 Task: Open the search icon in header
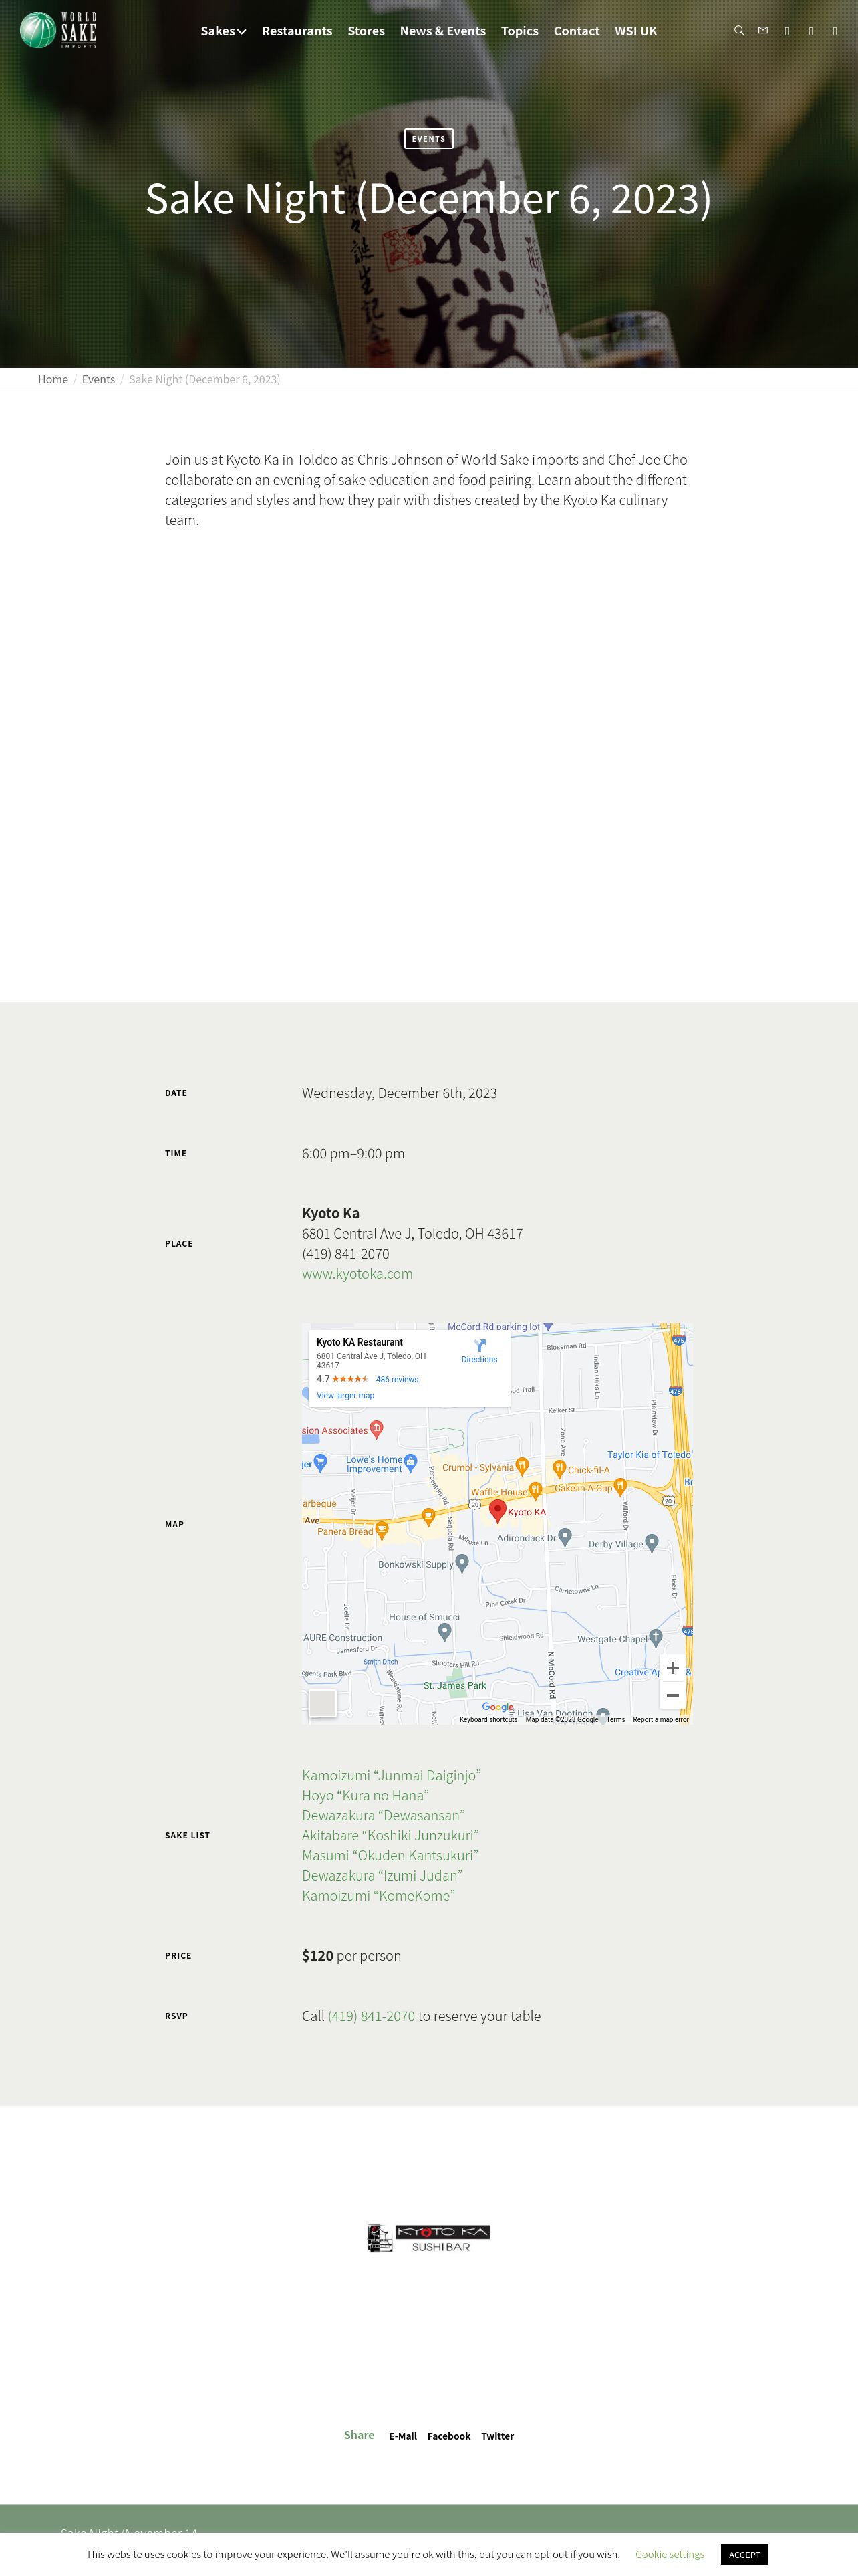pyautogui.click(x=739, y=31)
